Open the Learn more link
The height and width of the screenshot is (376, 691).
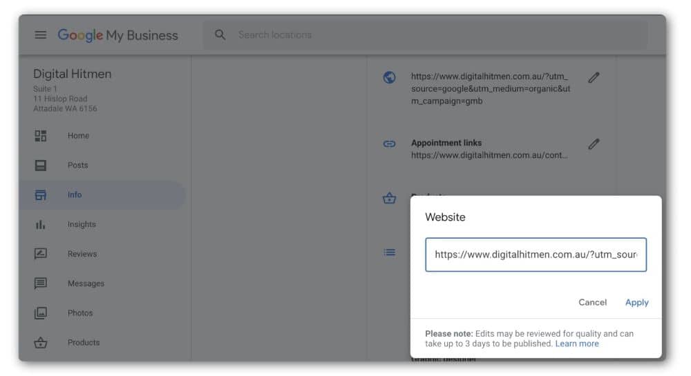tap(577, 344)
